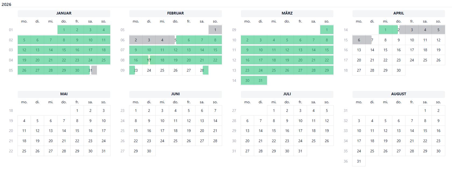Image resolution: width=452 pixels, height=169 pixels.
Task: Click the JUNI month header
Action: (175, 94)
